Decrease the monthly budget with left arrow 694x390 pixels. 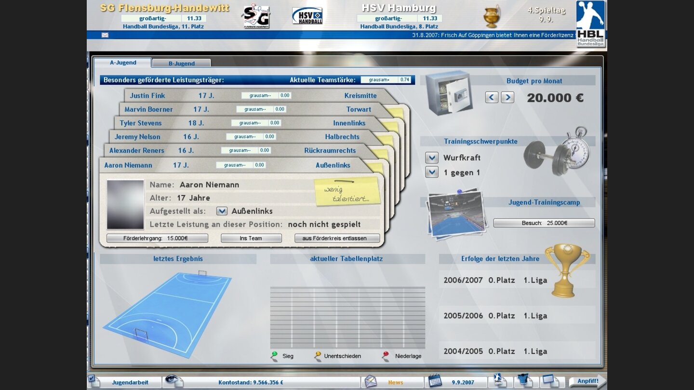(x=492, y=97)
